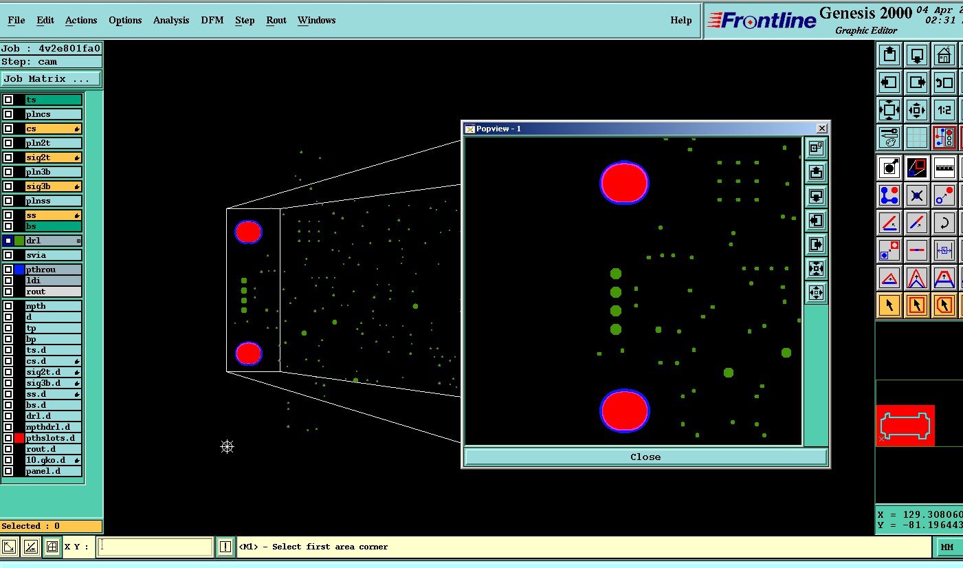963x568 pixels.
Task: Open the Help menu
Action: pos(681,20)
